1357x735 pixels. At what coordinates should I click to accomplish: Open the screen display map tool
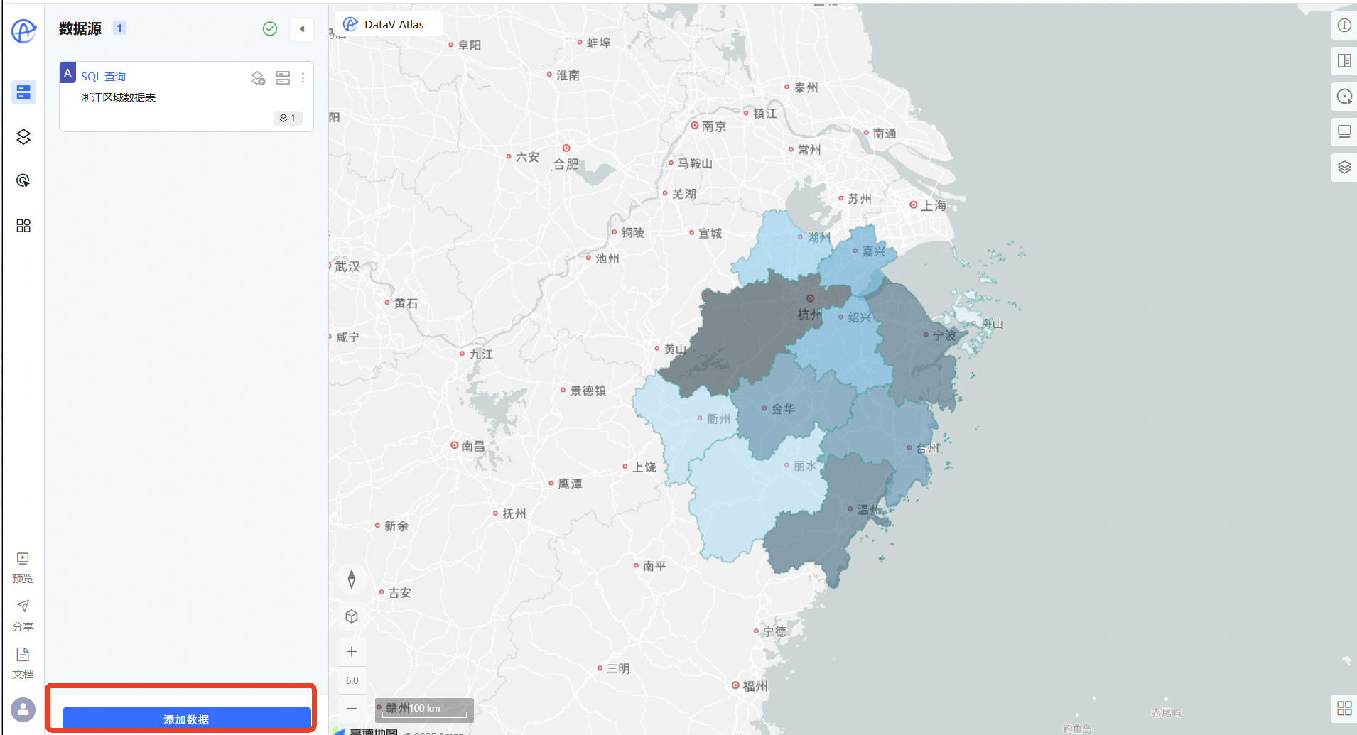(1344, 132)
